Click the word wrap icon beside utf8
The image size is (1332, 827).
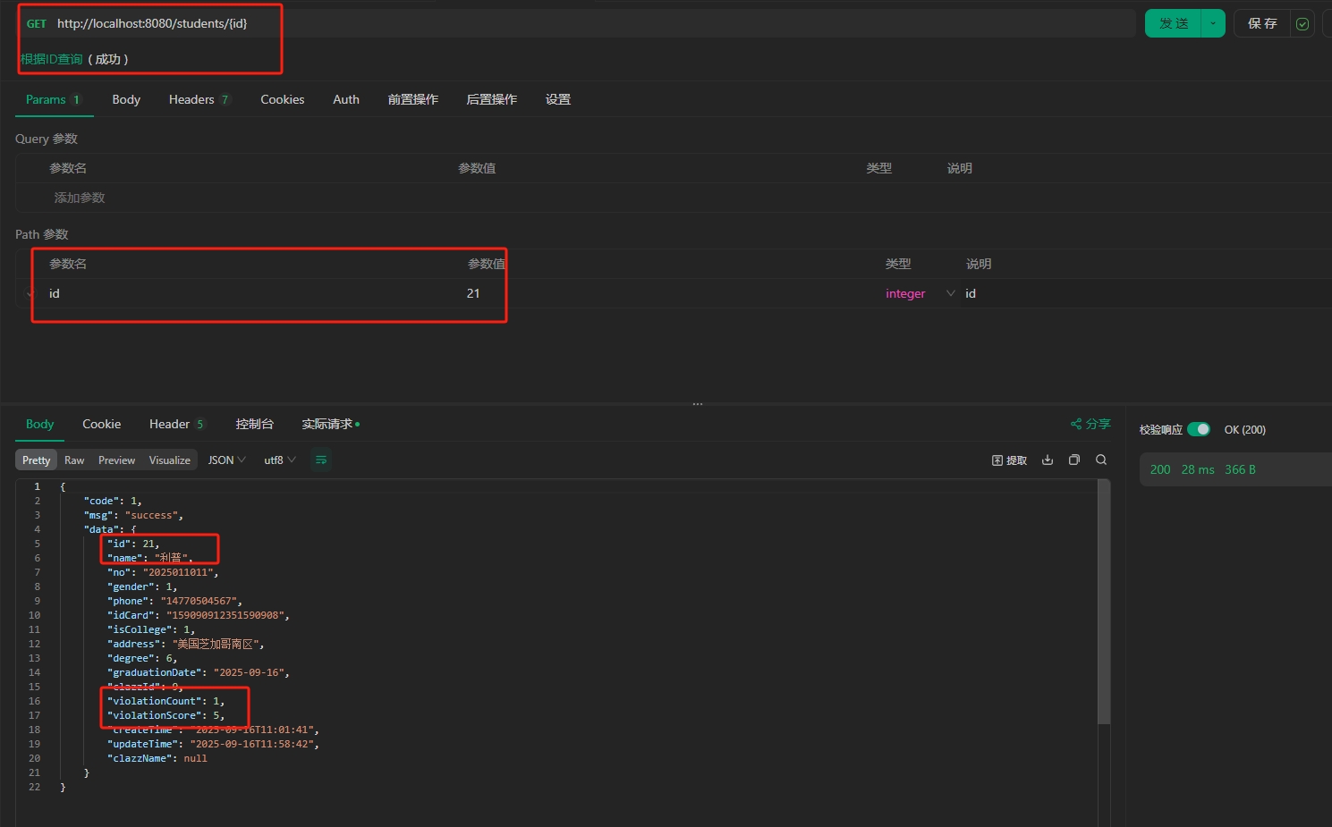click(x=321, y=460)
